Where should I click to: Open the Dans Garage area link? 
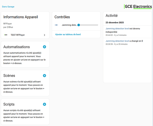tap(8, 7)
